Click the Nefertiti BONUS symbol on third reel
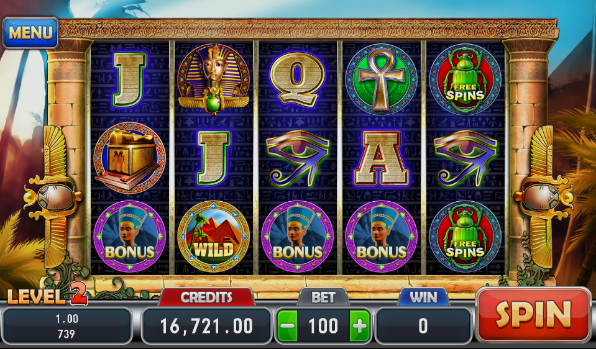 click(x=298, y=236)
